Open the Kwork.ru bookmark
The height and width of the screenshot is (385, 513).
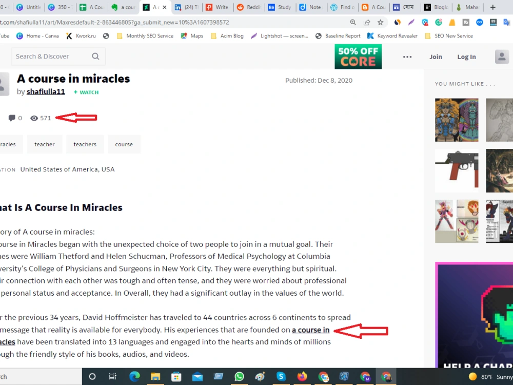coord(81,36)
